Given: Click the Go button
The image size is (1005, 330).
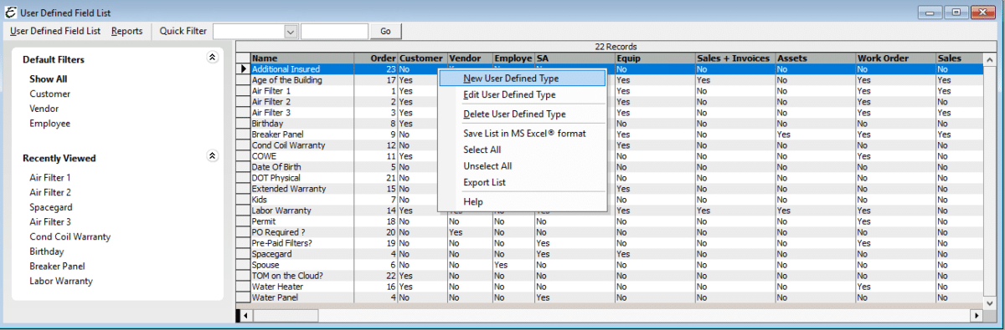Looking at the screenshot, I should (385, 31).
